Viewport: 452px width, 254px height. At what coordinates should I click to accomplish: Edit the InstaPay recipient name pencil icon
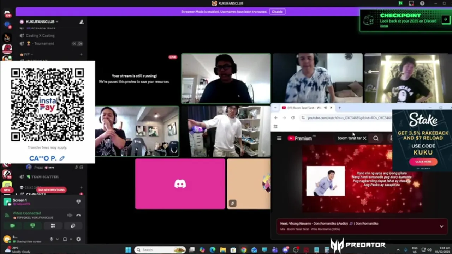pos(62,158)
